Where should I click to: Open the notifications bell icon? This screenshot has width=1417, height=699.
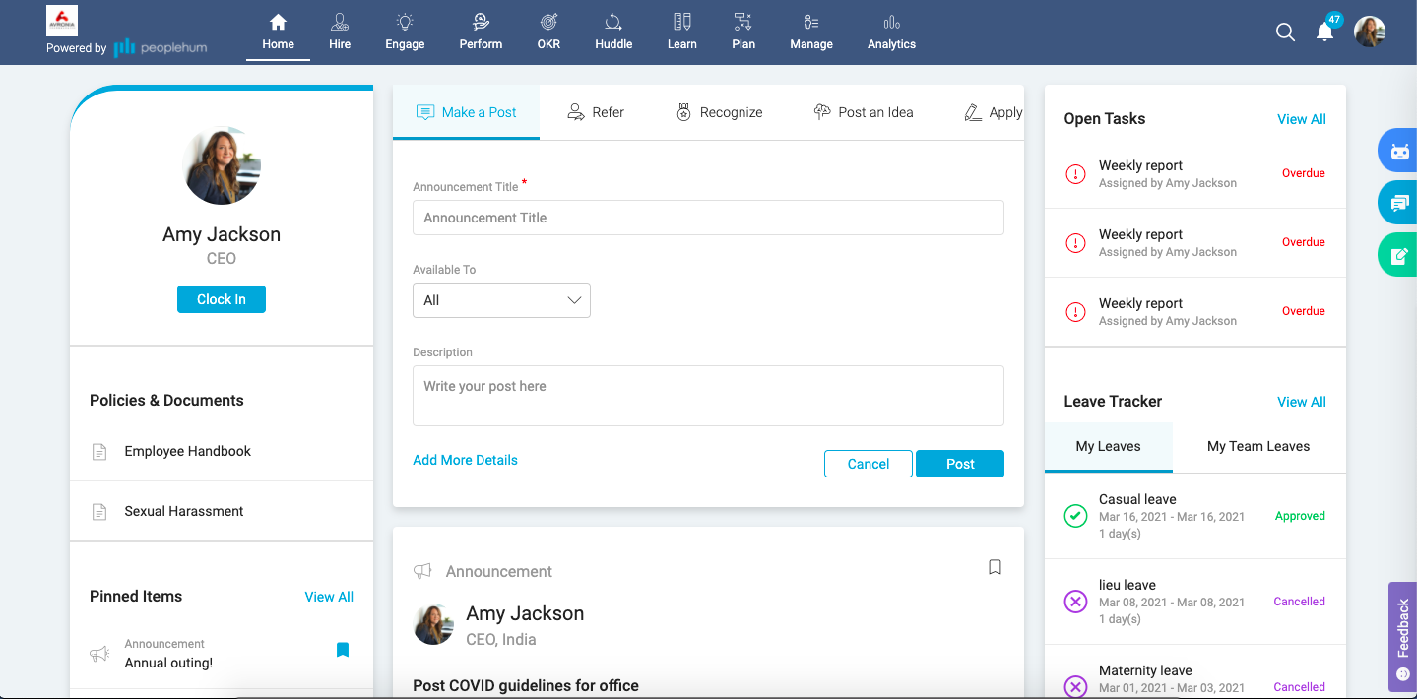click(1325, 32)
